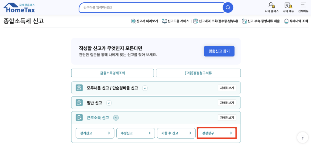Click the 맞춤신고 찾기 button

(219, 51)
